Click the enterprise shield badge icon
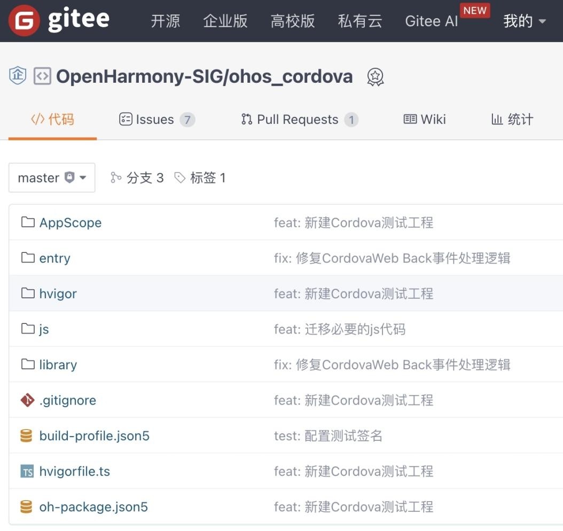Viewport: 563px width, 531px height. pos(18,76)
